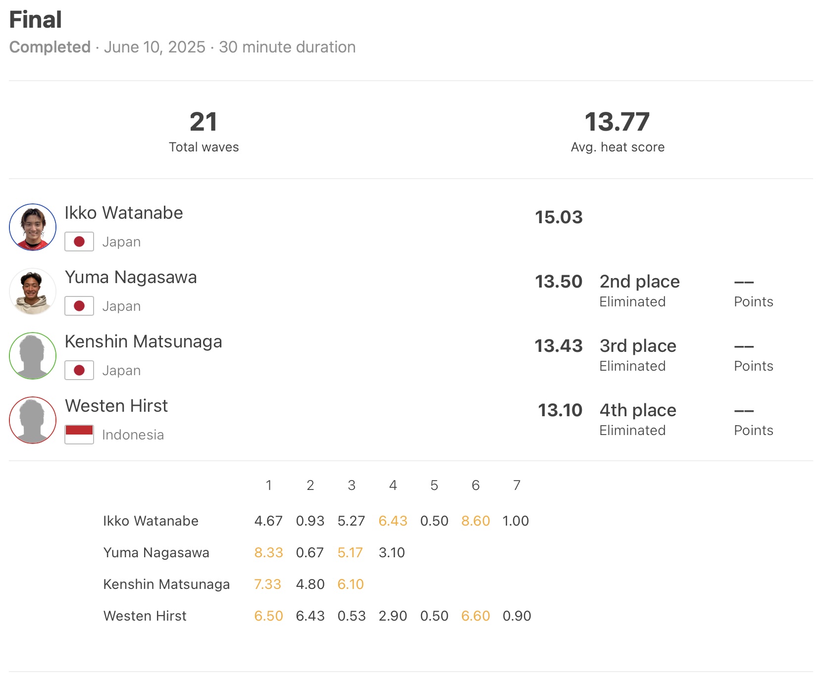Viewport: 823px width, 680px height.
Task: Open Westen Hirst athlete name link
Action: [116, 406]
